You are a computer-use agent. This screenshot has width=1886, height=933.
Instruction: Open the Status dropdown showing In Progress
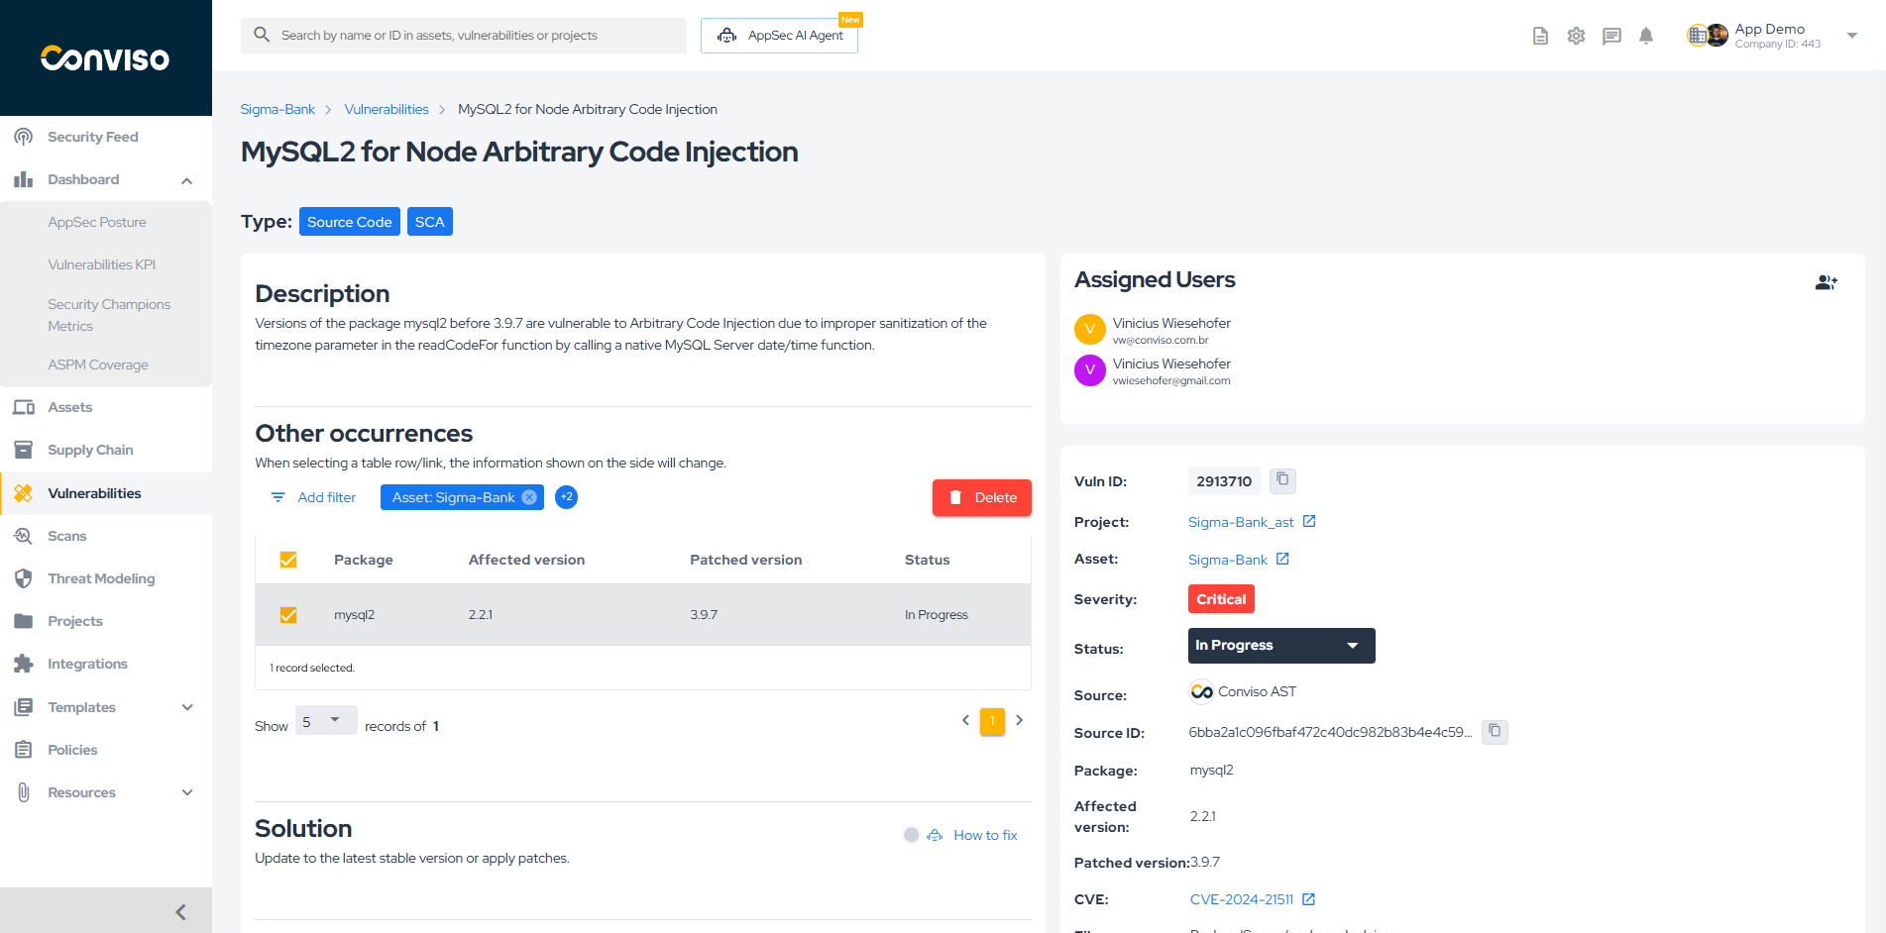(1280, 645)
